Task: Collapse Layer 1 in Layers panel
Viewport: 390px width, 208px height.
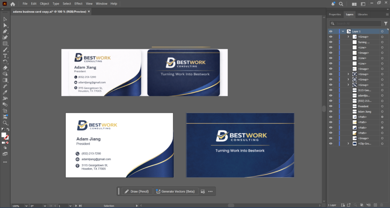Action: (x=343, y=31)
